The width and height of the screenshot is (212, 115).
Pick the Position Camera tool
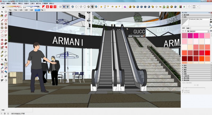click(2, 76)
